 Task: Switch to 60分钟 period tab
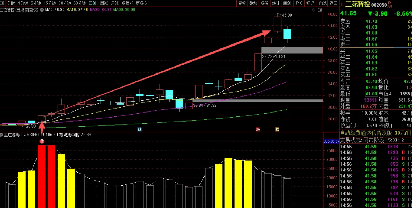click(x=79, y=3)
